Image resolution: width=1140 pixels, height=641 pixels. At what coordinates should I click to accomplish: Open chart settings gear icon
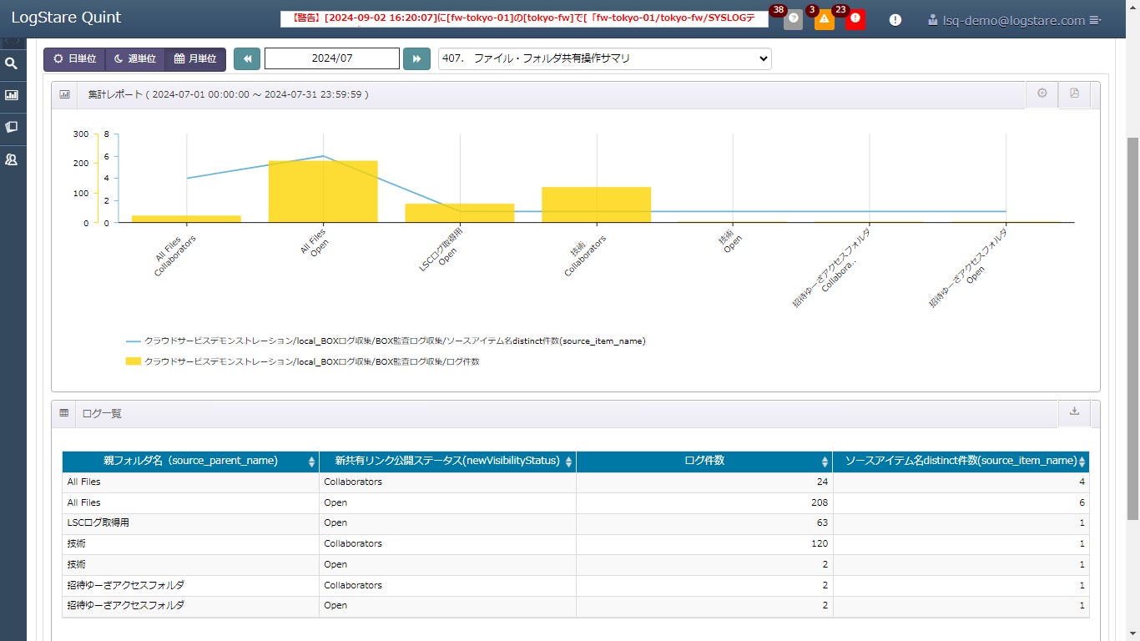click(x=1042, y=93)
